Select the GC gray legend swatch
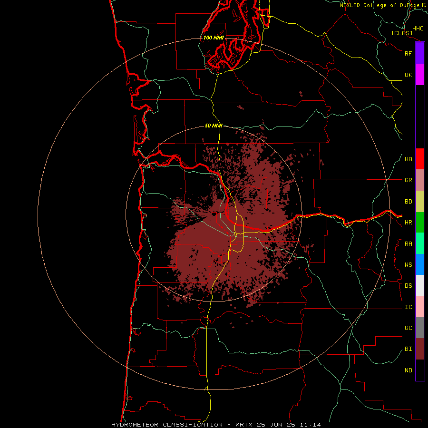Viewport: 428px width, 428px height. [x=420, y=328]
